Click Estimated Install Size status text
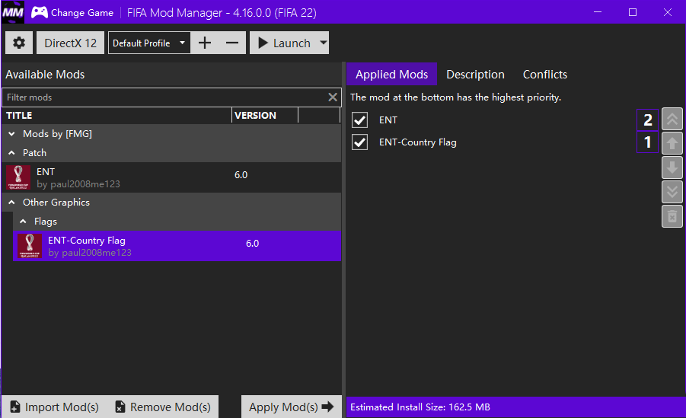The image size is (686, 418). click(x=420, y=407)
